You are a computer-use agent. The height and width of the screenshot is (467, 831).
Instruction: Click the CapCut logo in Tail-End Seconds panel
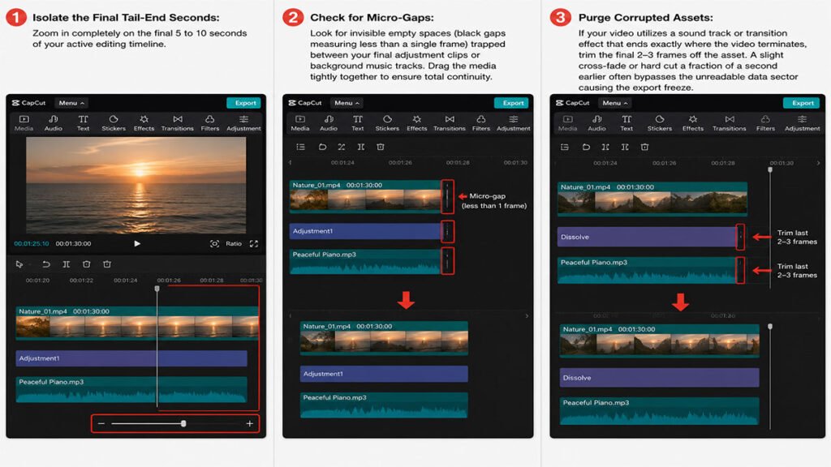click(x=28, y=103)
